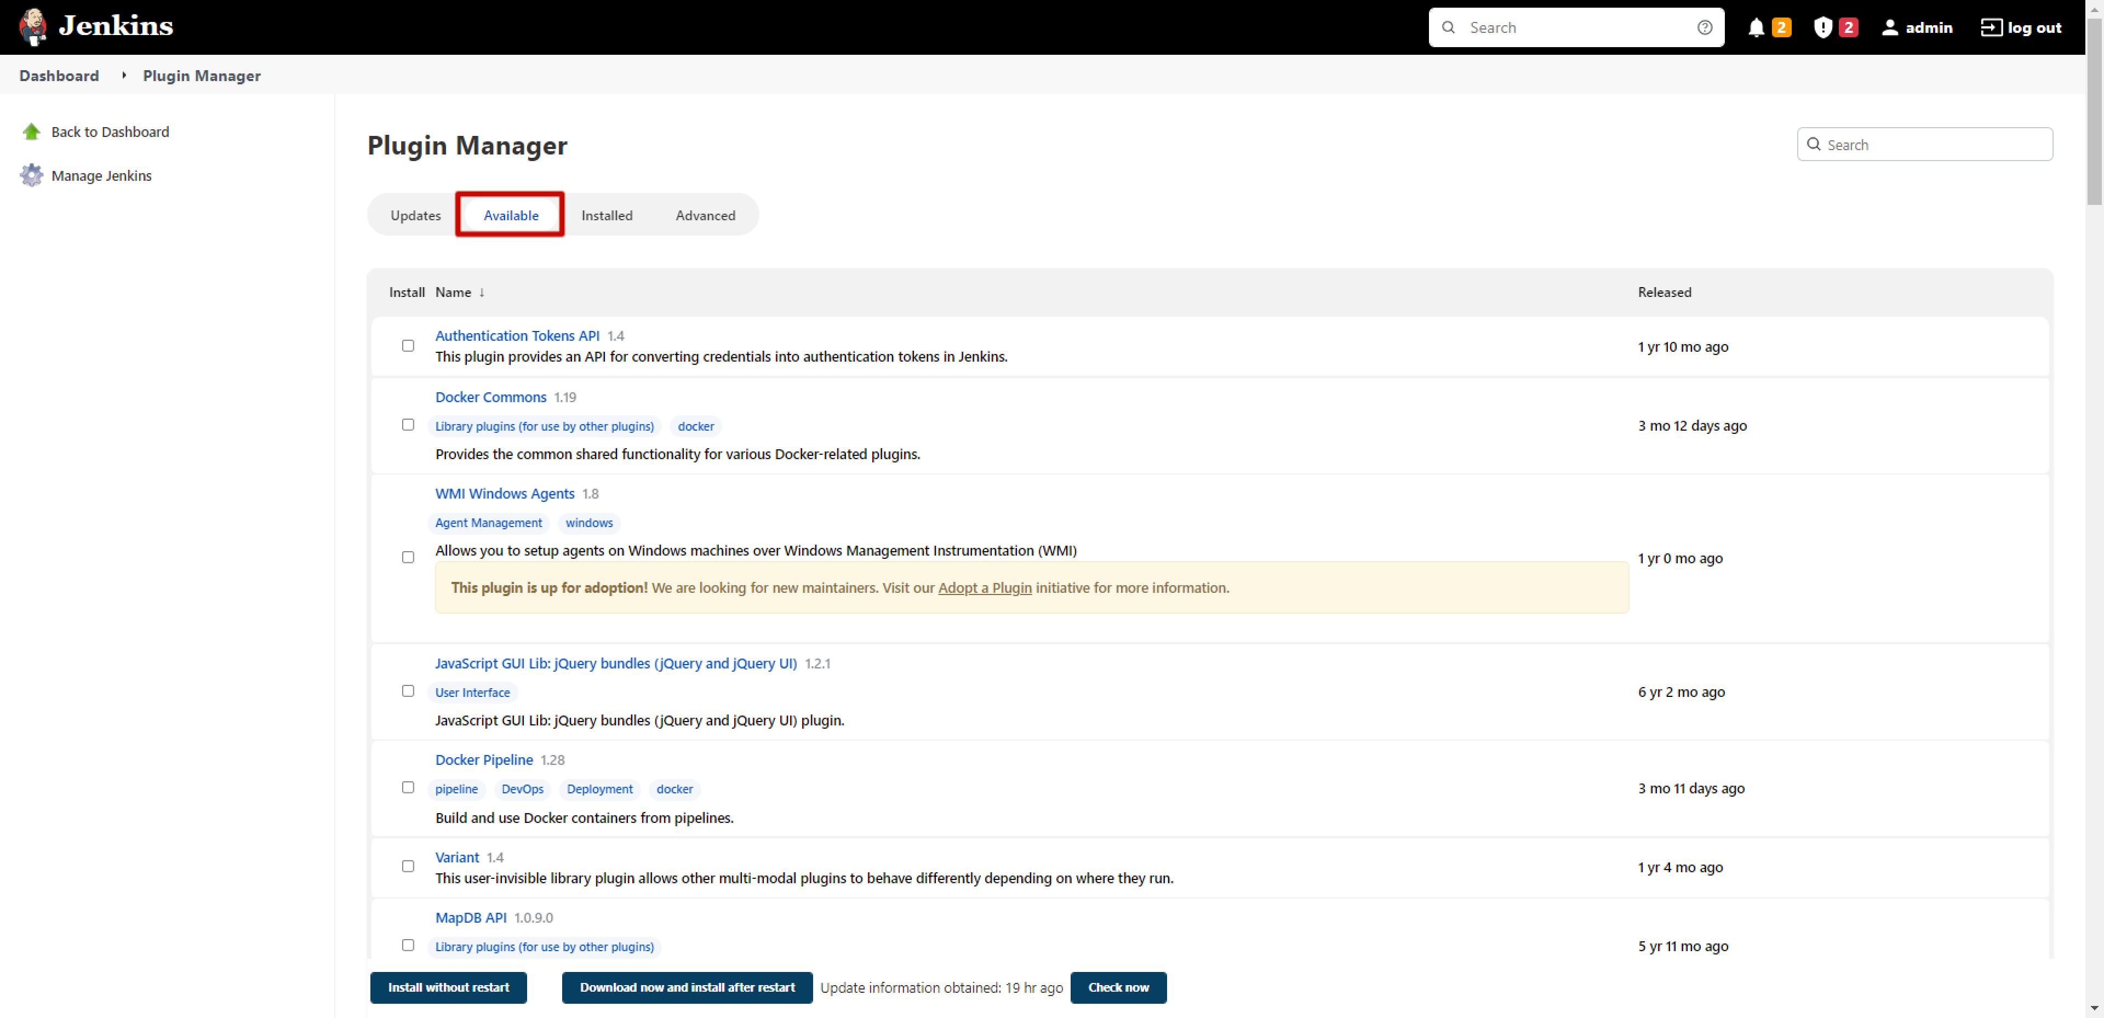Switch to the Updates tab
2104x1018 pixels.
415,215
